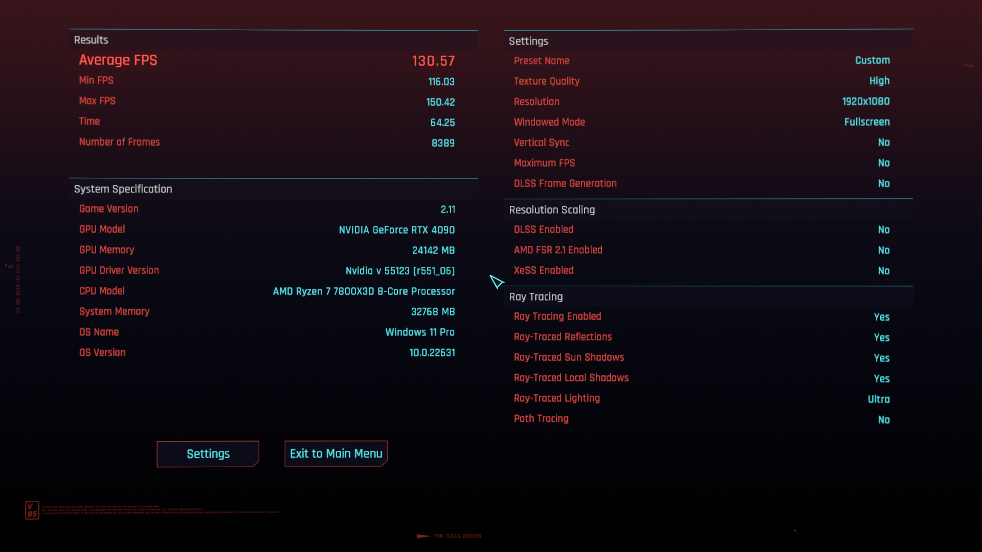Adjust Average FPS result value
The image size is (982, 552).
(x=434, y=61)
